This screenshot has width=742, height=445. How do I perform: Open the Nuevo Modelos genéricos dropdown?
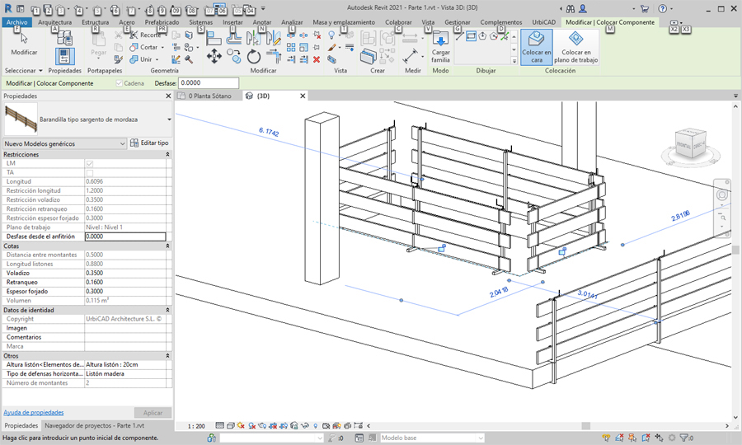[x=122, y=143]
